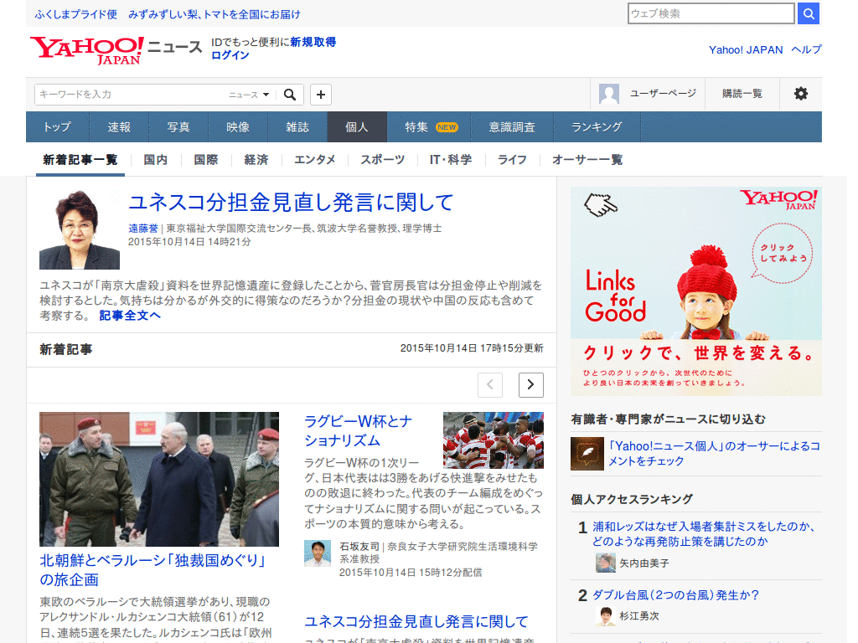Image resolution: width=858 pixels, height=643 pixels.
Task: Click the blue web search magnifier button
Action: tap(809, 13)
